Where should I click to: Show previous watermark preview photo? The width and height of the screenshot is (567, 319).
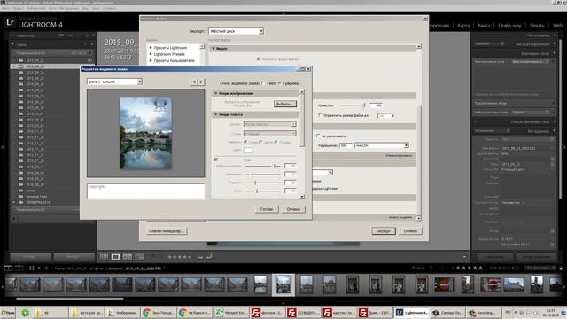click(x=194, y=82)
